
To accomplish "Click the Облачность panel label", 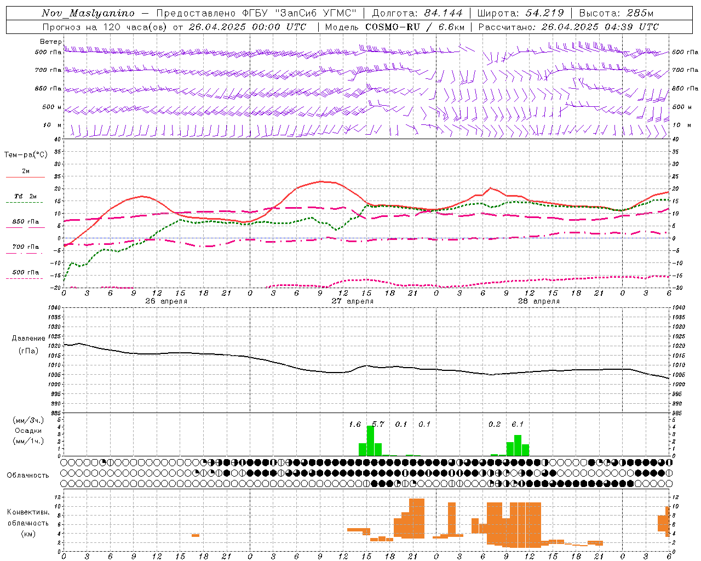I will tap(28, 476).
